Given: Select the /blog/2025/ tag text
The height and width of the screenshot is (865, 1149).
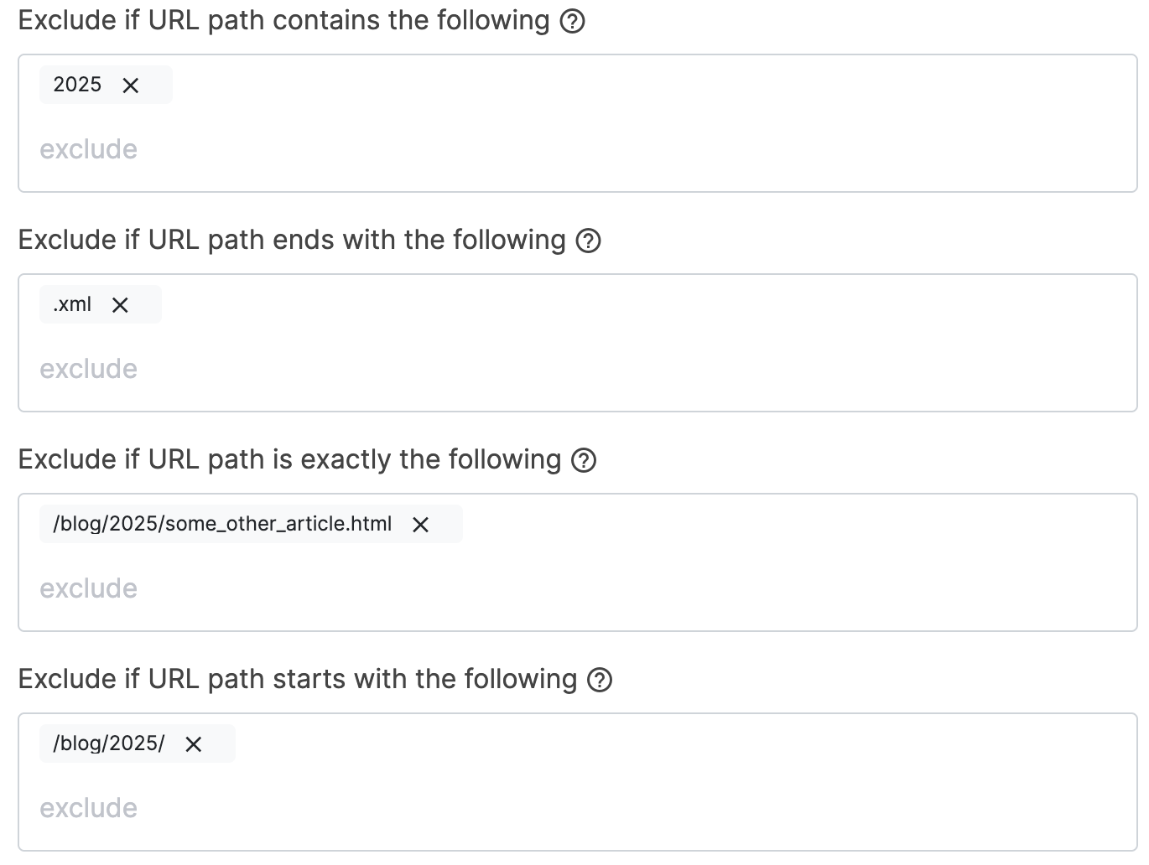Looking at the screenshot, I should 109,743.
